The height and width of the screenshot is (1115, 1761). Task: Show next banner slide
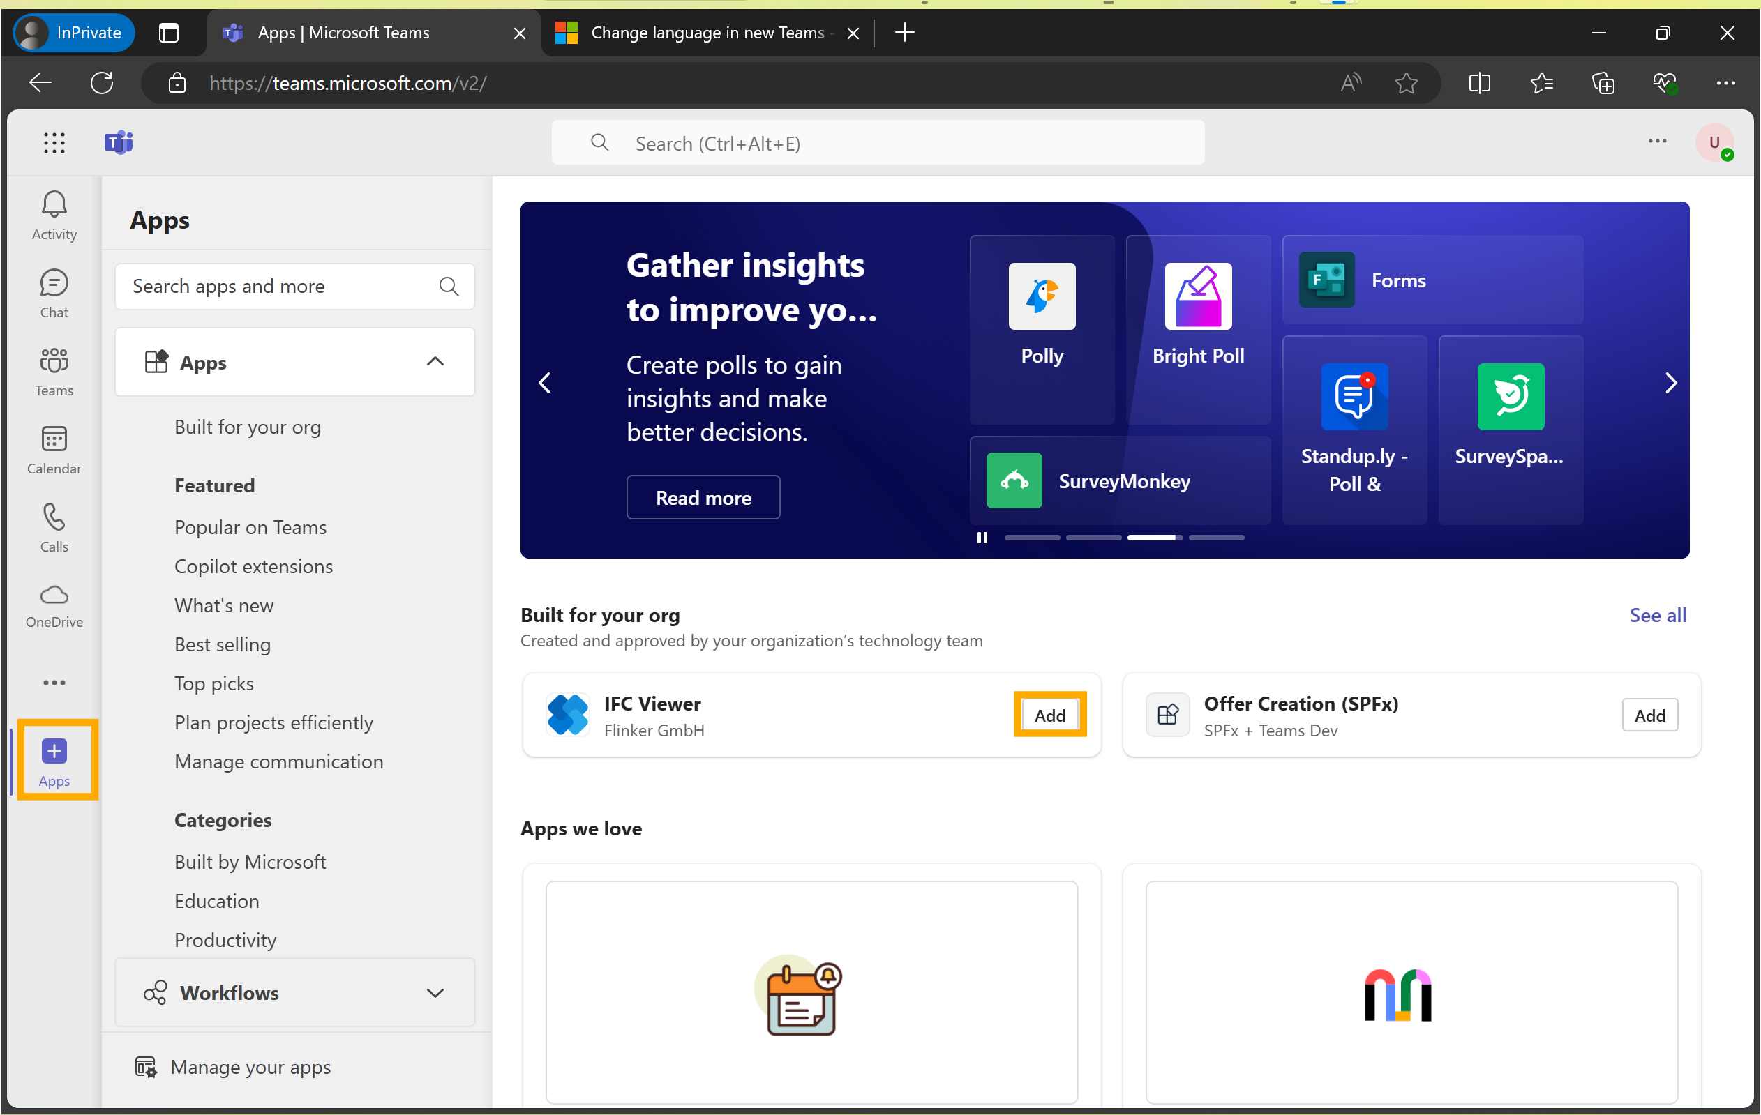[x=1670, y=383]
